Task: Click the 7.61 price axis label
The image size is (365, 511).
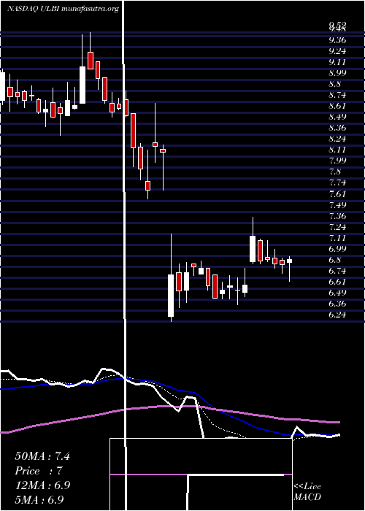Action: (x=337, y=194)
